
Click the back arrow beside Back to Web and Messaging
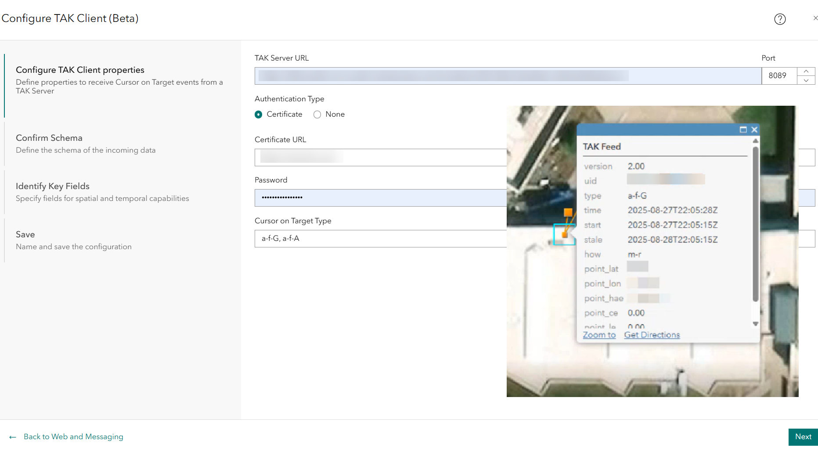[x=13, y=437]
